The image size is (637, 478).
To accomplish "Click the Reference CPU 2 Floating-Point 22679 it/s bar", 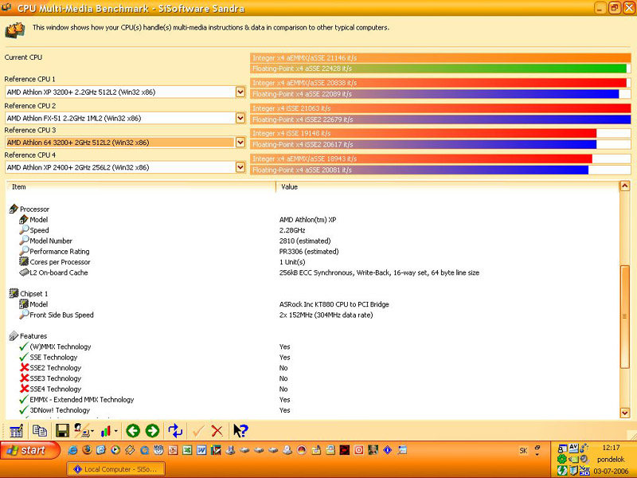I will click(x=440, y=119).
